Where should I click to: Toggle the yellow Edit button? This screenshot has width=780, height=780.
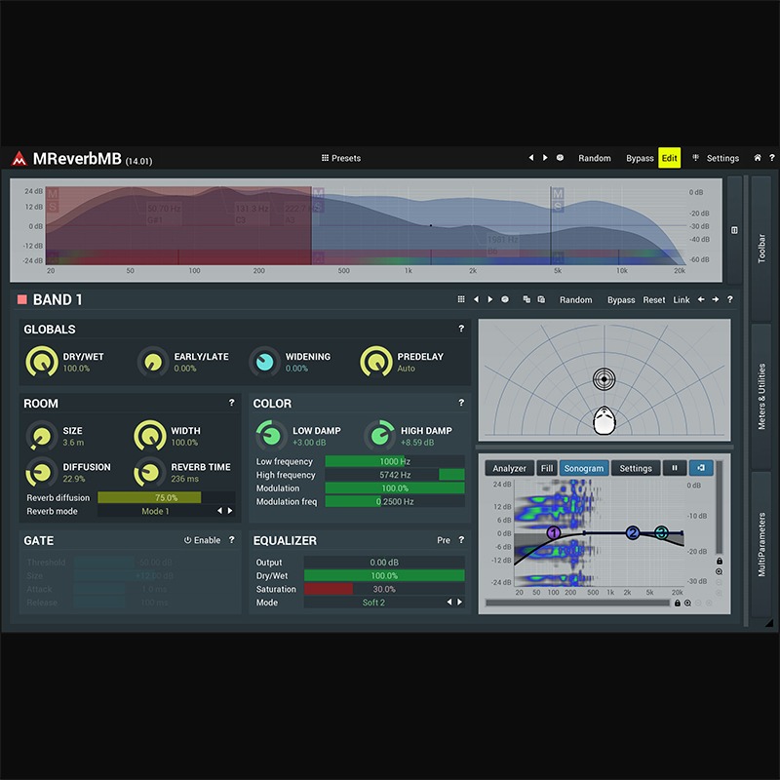669,158
